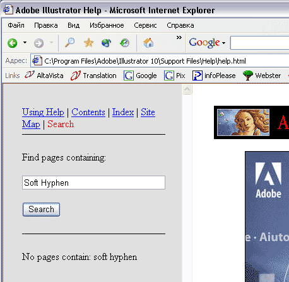Click the page icon in the address bar
289x282 pixels.
point(37,60)
